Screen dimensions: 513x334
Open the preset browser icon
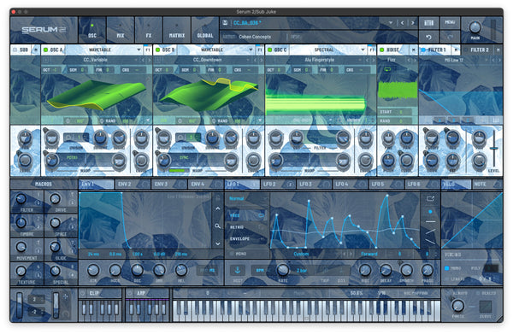tap(428, 22)
